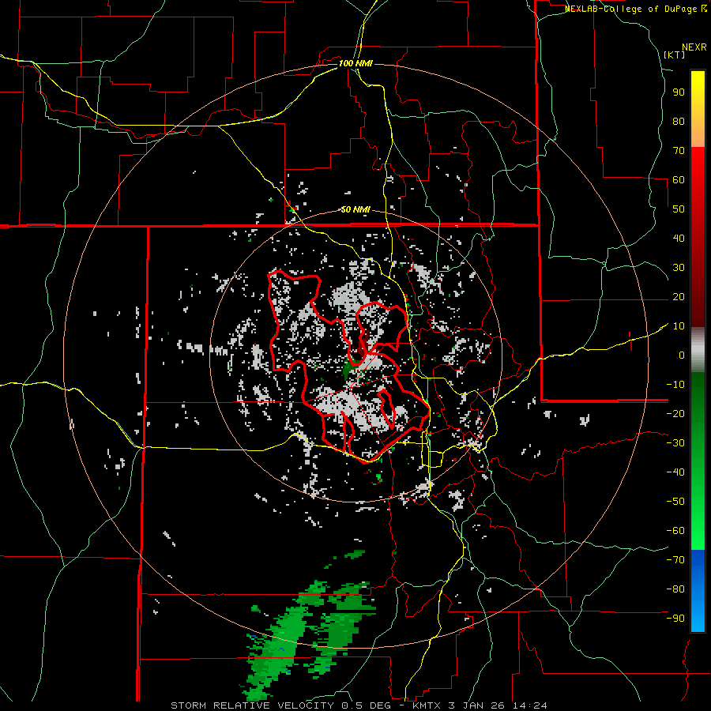Select the 40 value on the velocity scale
711x711 pixels.
click(679, 239)
